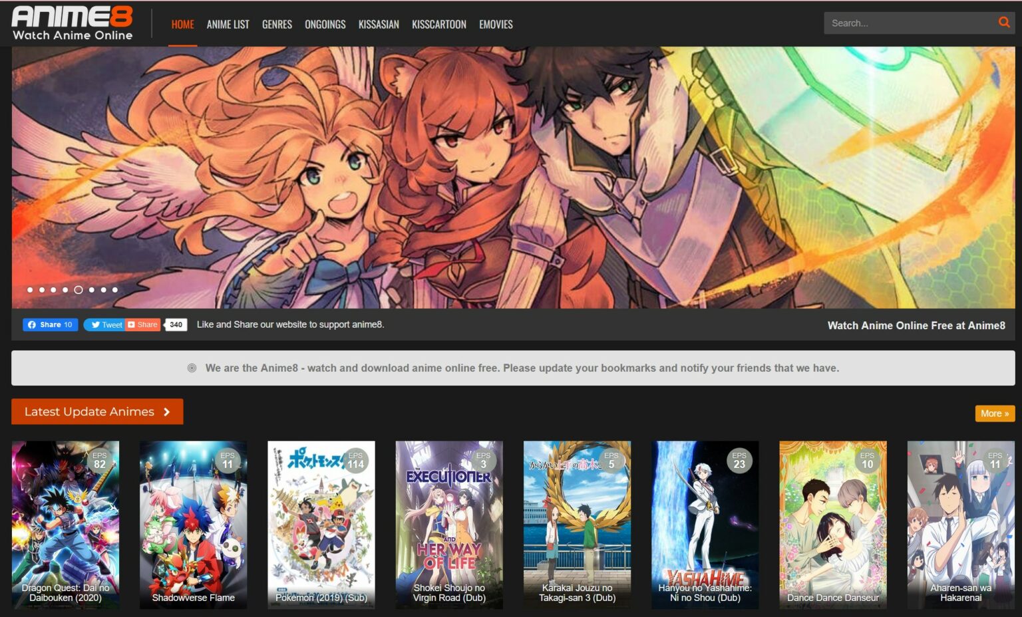Select the first carousel slide dot
The image size is (1022, 617).
click(x=30, y=290)
